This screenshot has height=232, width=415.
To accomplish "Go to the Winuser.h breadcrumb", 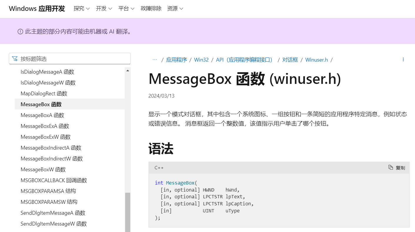I will 317,60.
